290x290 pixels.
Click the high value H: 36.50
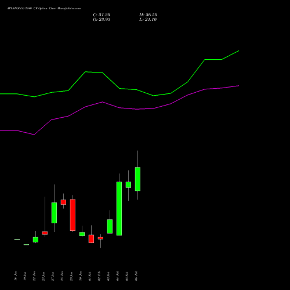pos(148,15)
